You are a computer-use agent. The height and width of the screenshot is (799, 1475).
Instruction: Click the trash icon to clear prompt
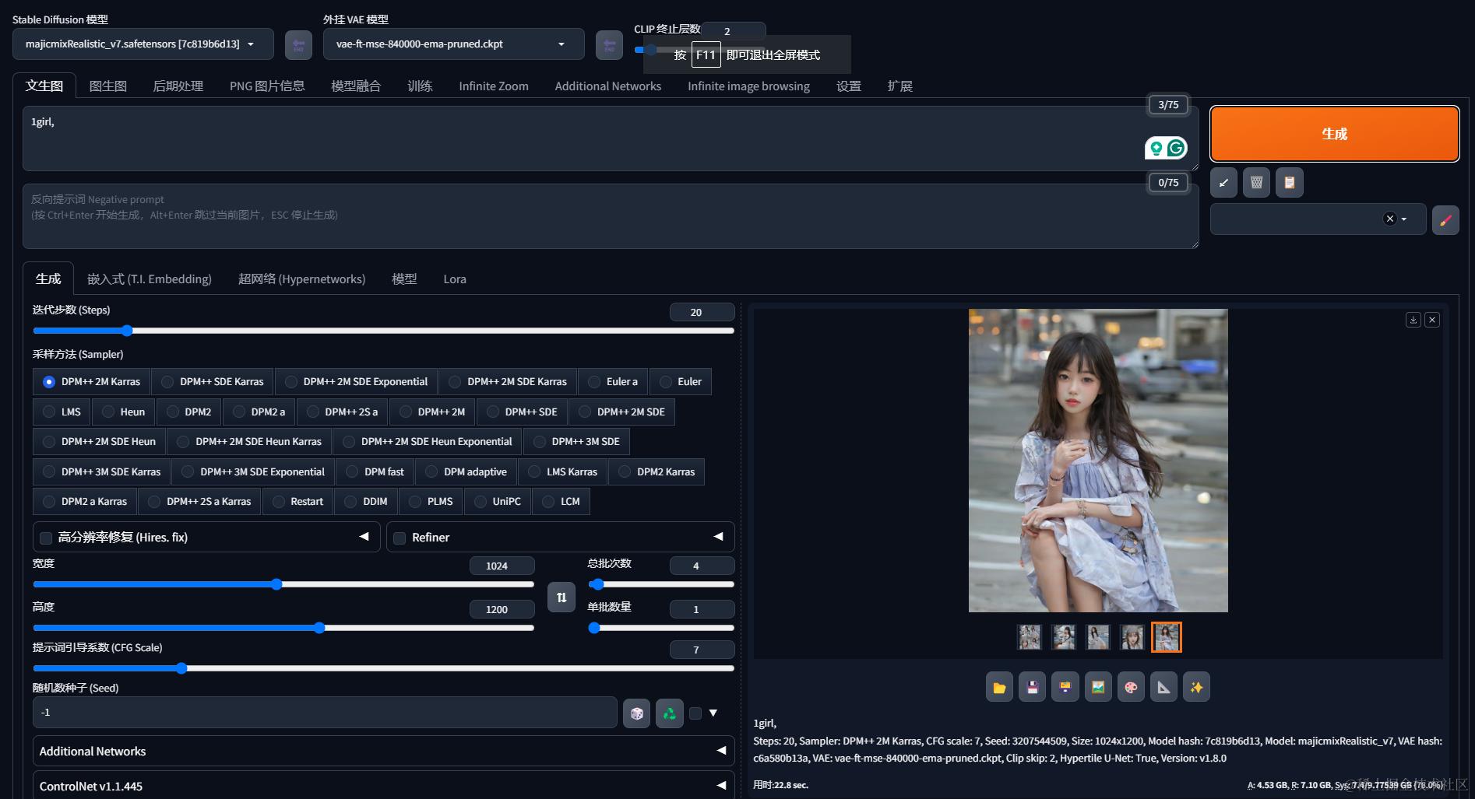tap(1256, 183)
